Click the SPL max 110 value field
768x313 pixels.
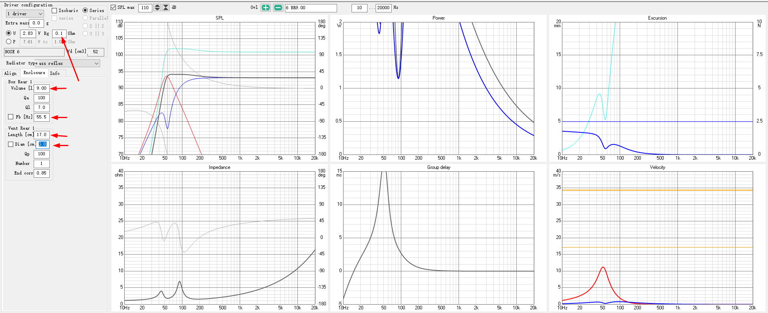pos(145,8)
